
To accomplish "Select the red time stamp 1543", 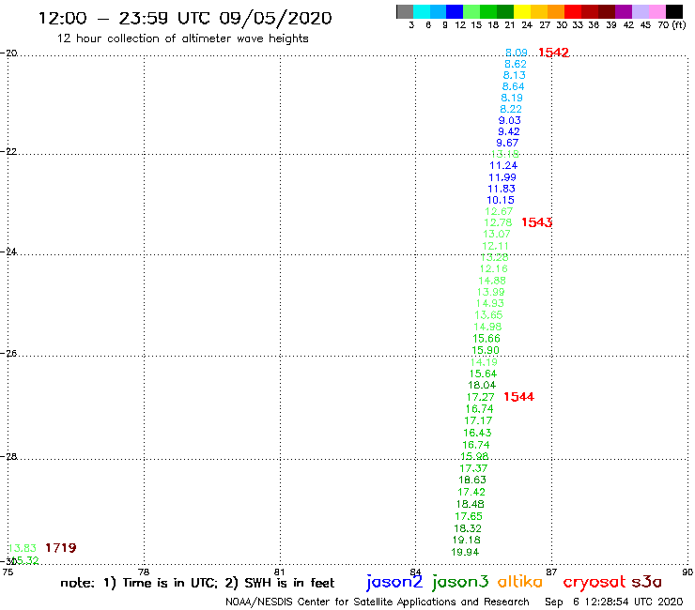I will (x=537, y=222).
